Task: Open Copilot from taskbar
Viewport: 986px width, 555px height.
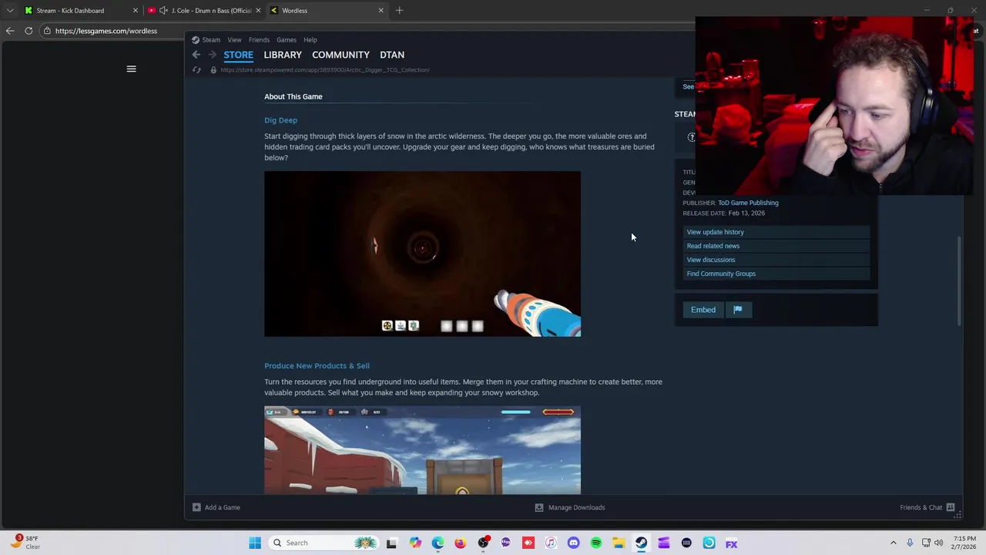Action: click(x=415, y=543)
